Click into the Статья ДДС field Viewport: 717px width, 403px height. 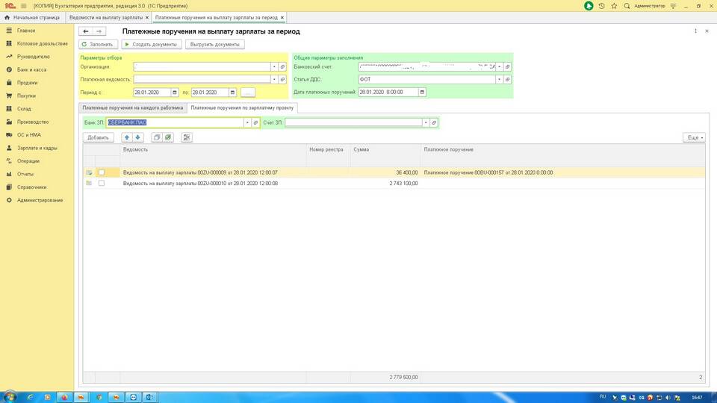(427, 80)
